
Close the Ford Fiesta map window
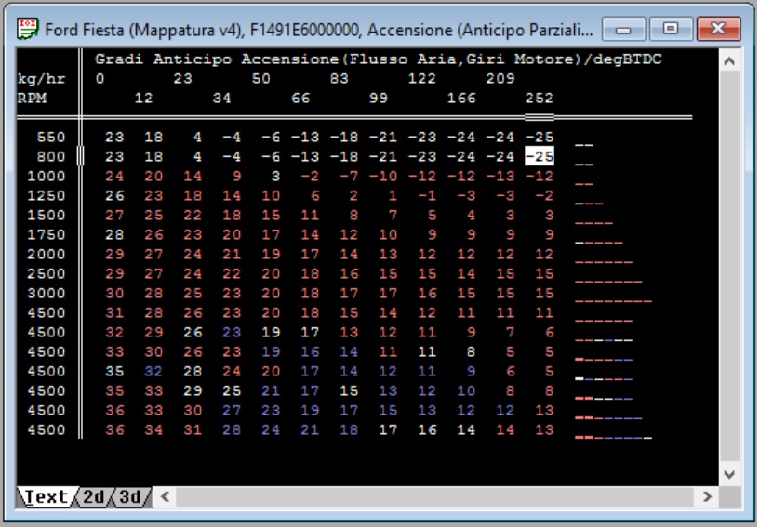coord(718,30)
